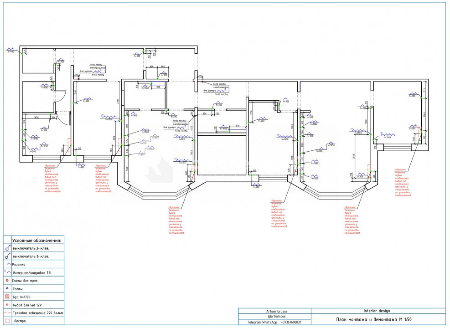Select the Internet/digital TV symbol in legend
Viewport: 450px width, 328px height.
8,272
